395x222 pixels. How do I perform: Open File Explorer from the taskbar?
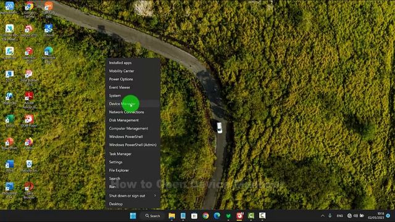[172, 216]
